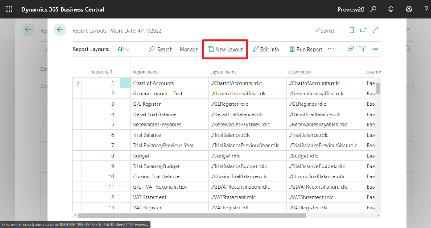The height and width of the screenshot is (228, 431).
Task: Open the help question mark
Action: [x=426, y=9]
